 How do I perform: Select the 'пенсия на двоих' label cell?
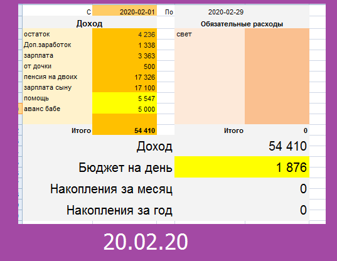pos(57,77)
